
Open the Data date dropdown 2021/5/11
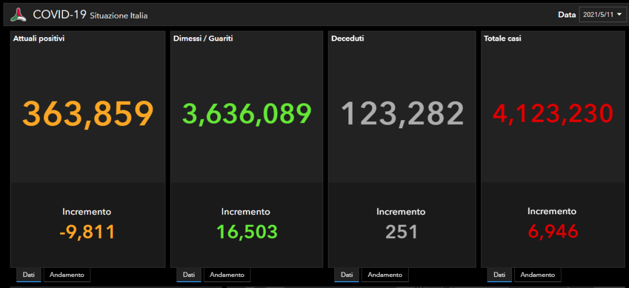(x=603, y=15)
